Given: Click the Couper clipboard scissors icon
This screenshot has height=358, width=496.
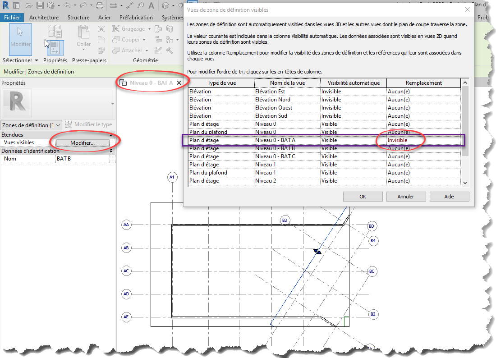Looking at the screenshot, I should click(x=101, y=29).
